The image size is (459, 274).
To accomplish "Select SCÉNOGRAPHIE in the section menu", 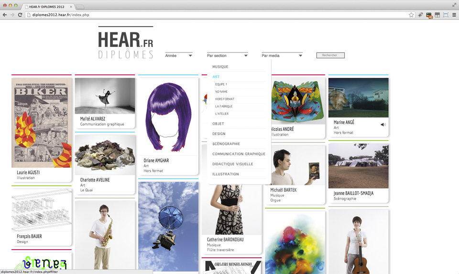I will tap(226, 144).
